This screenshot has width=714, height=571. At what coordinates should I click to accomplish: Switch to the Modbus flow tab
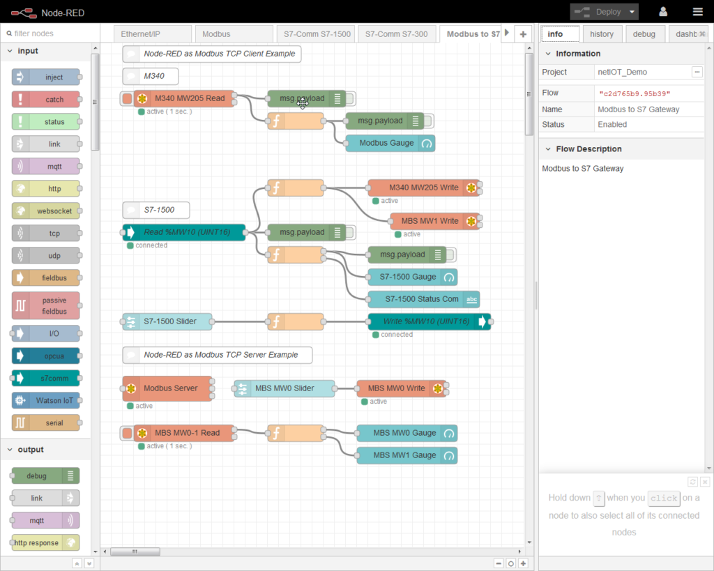coord(234,33)
